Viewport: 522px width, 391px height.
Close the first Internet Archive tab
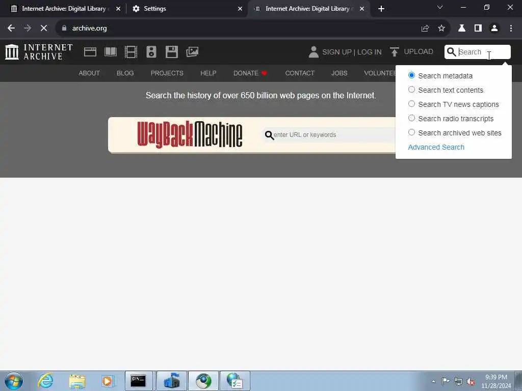pyautogui.click(x=118, y=9)
